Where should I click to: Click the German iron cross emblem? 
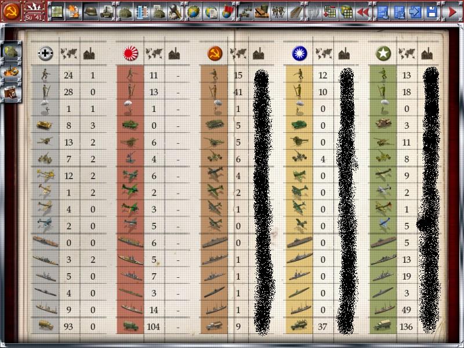(x=45, y=53)
